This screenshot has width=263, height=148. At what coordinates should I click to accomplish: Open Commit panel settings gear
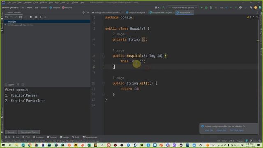(x=83, y=12)
